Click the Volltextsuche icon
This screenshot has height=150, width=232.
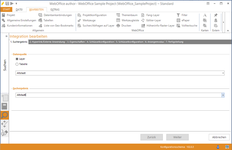click(x=178, y=26)
